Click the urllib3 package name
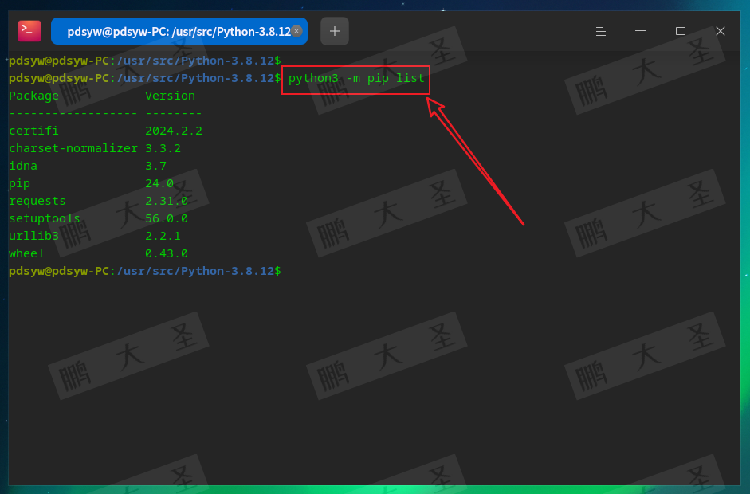Screen dimensions: 750x494 pos(33,236)
